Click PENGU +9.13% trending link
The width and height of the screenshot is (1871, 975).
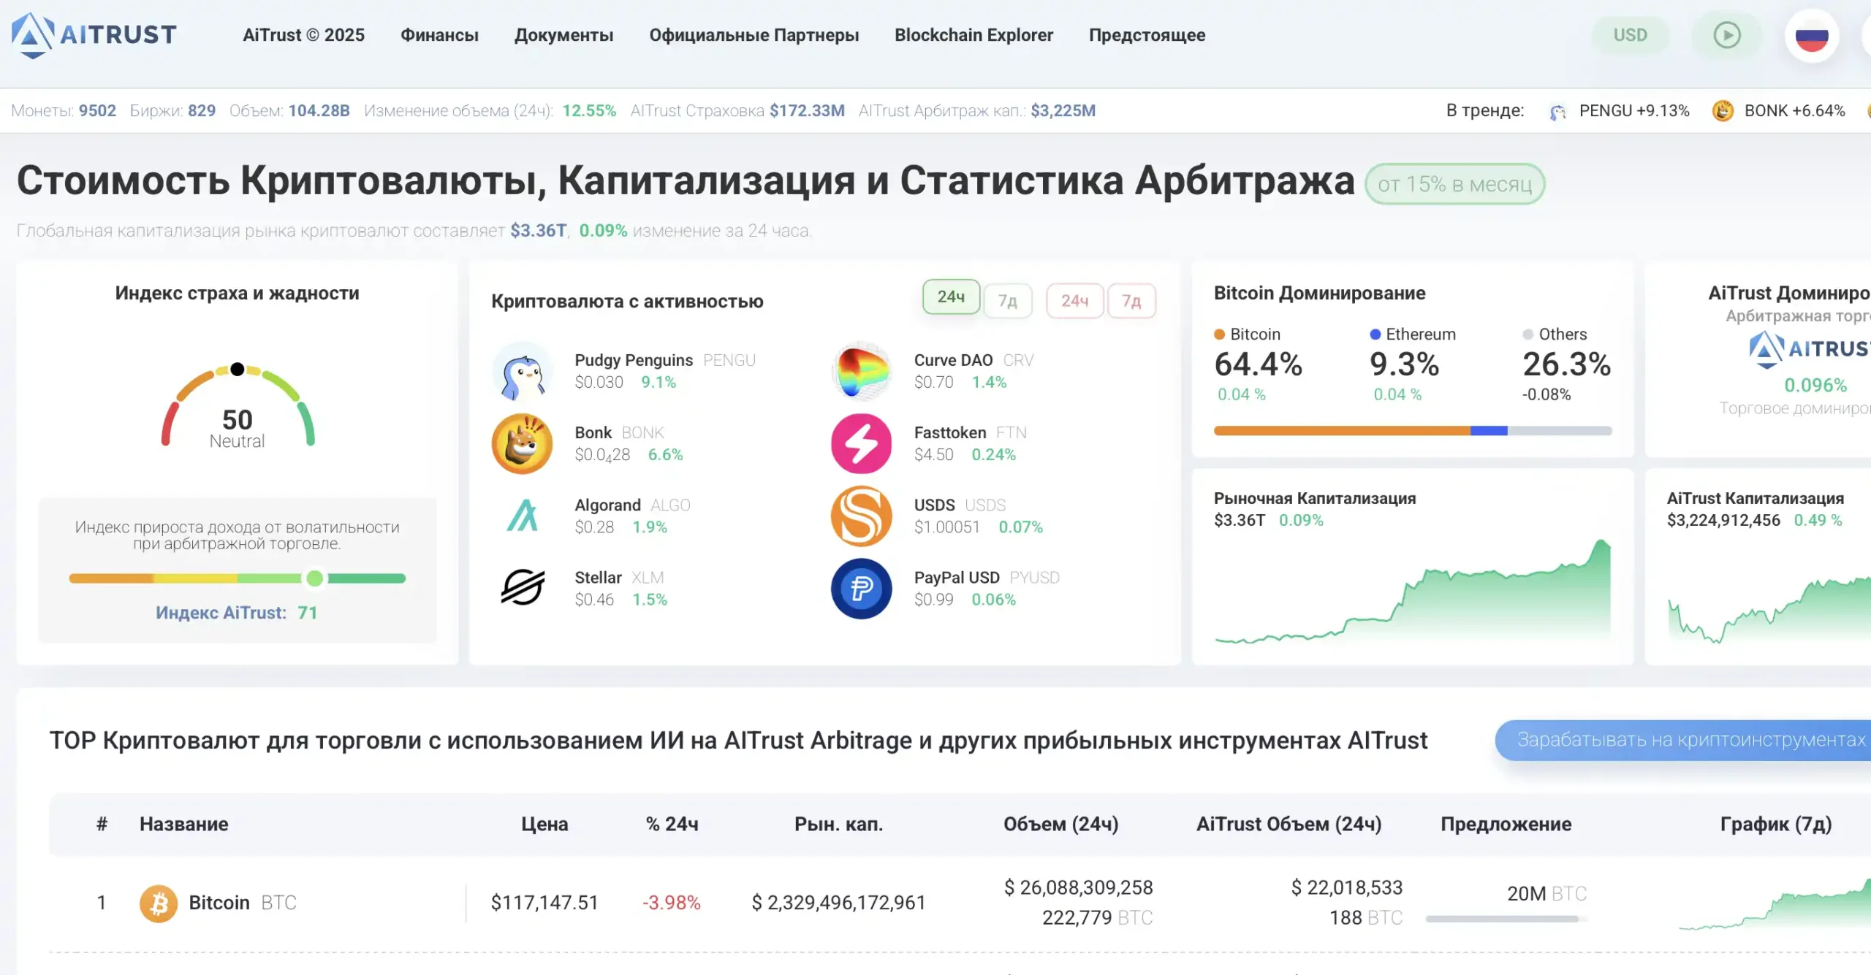(x=1634, y=111)
